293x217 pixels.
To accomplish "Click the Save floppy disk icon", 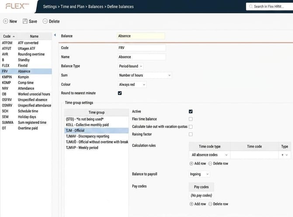I will coord(25,21).
